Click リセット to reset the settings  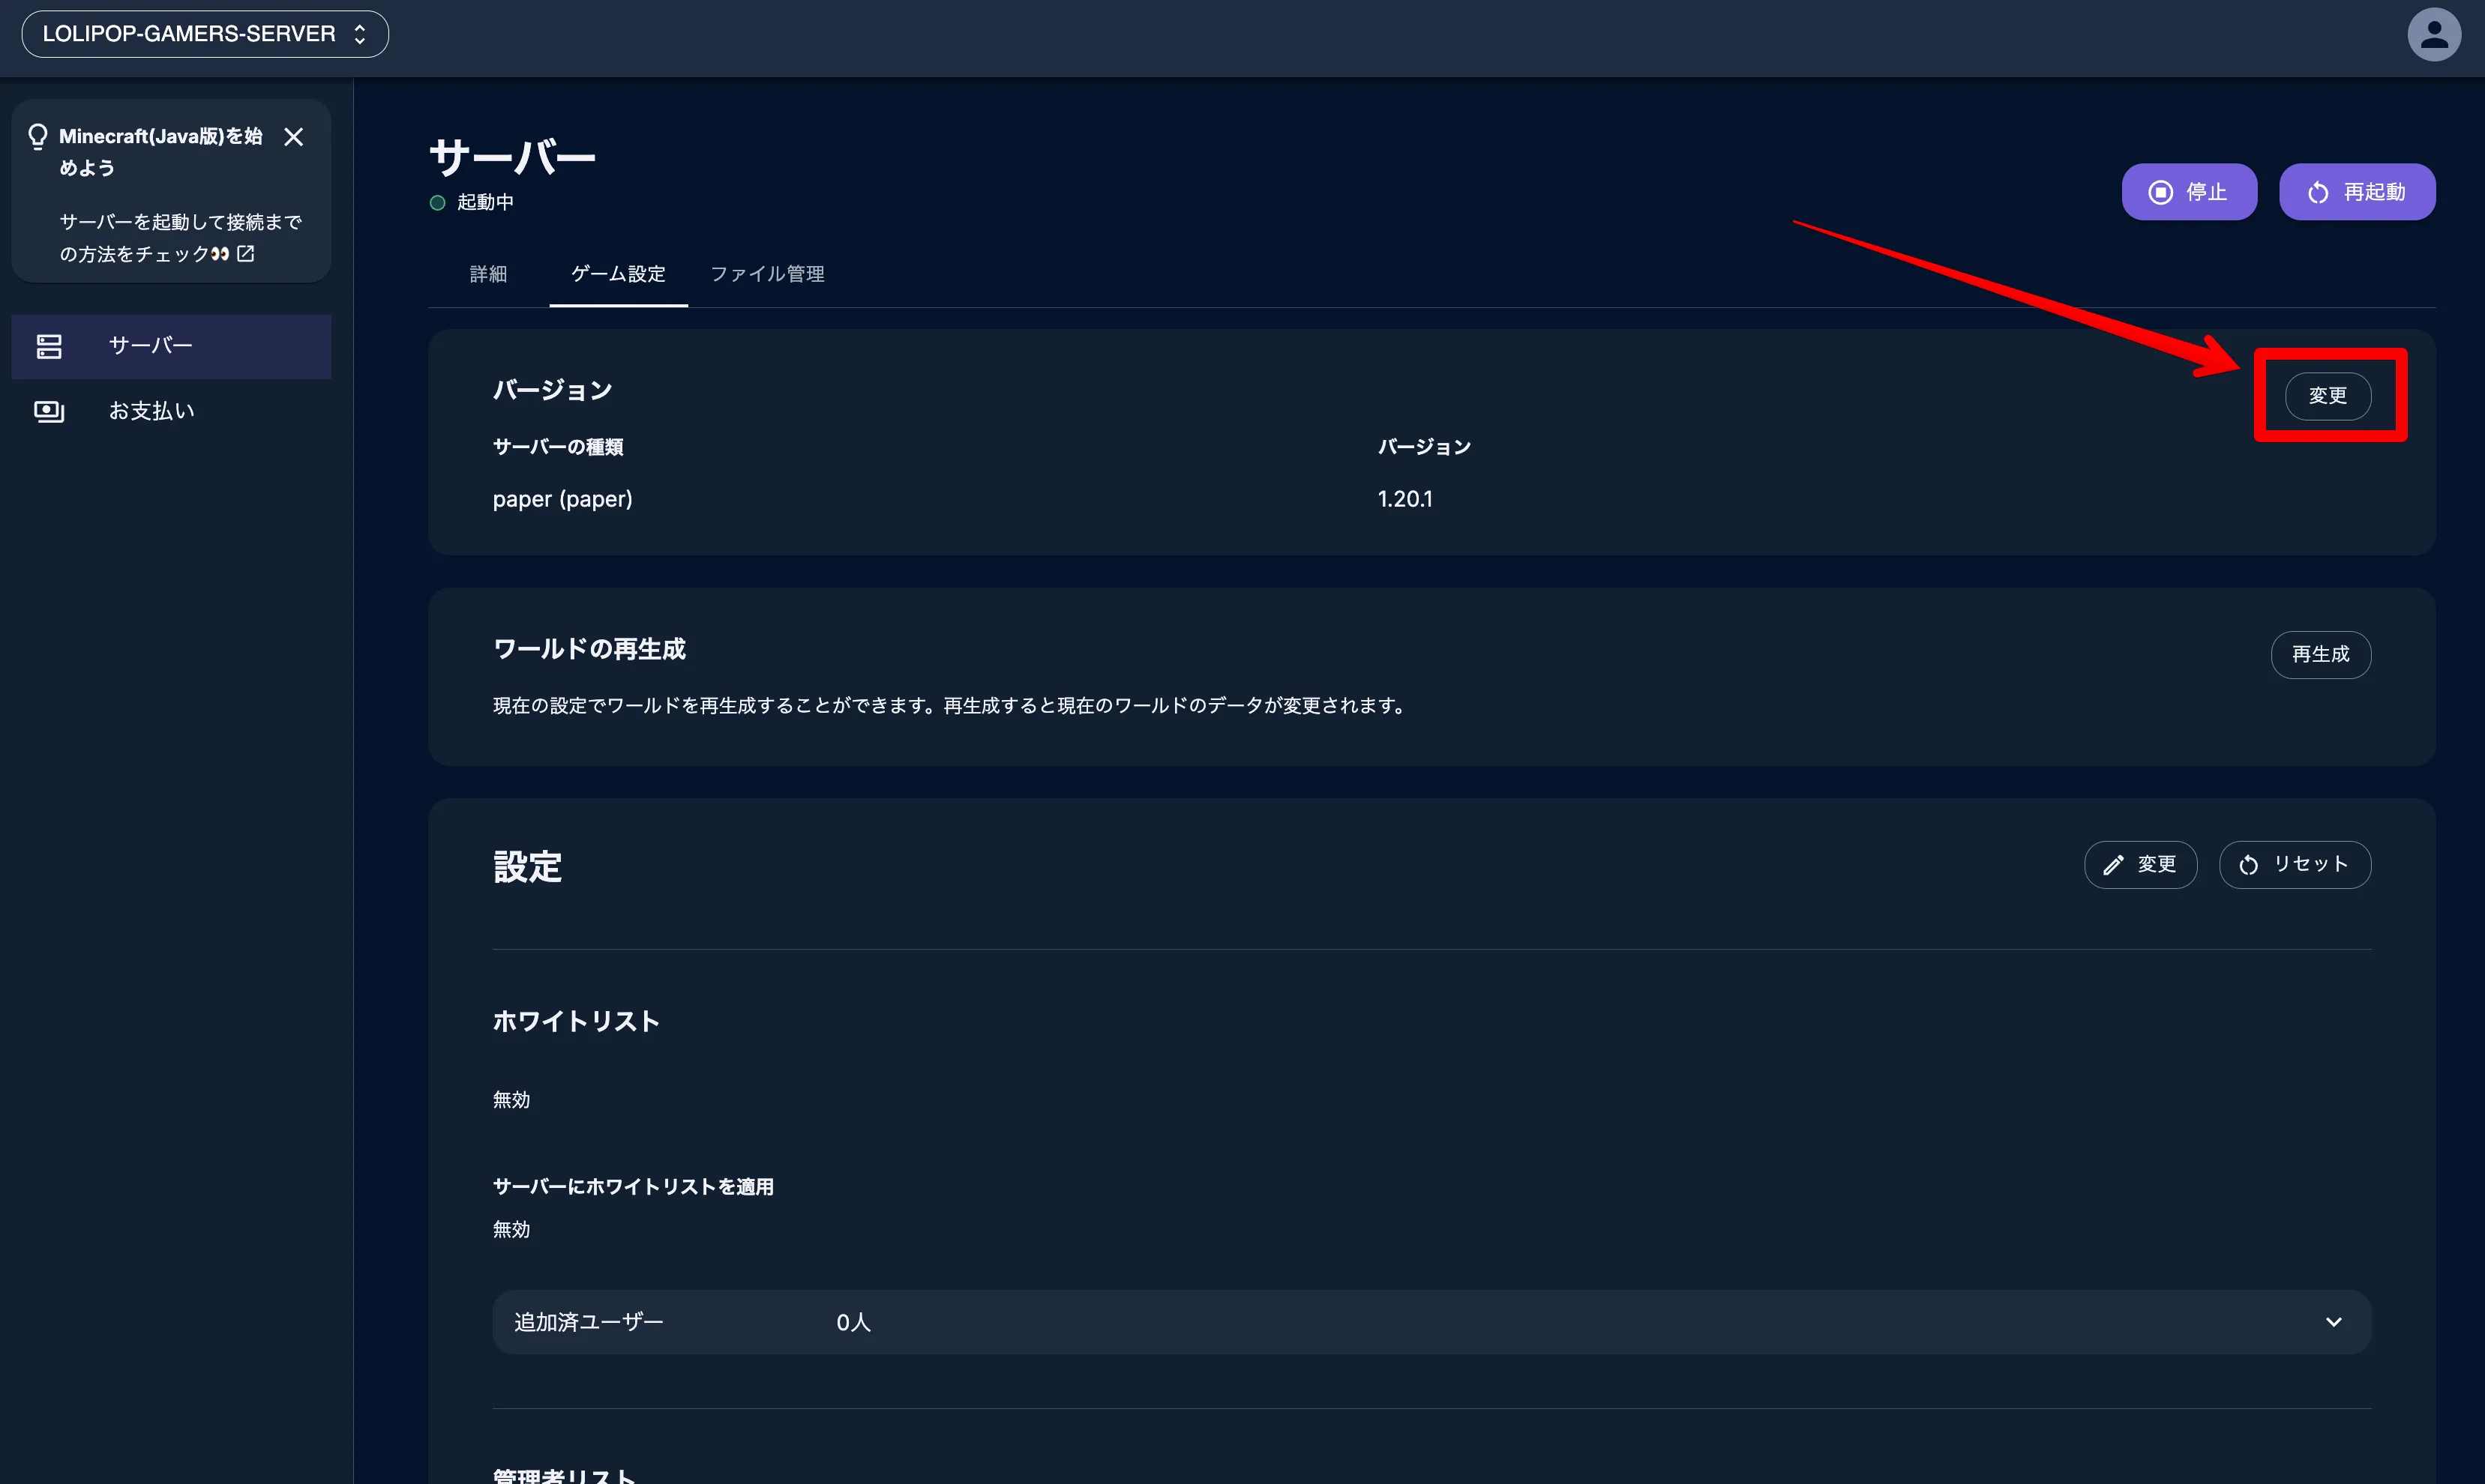point(2295,865)
